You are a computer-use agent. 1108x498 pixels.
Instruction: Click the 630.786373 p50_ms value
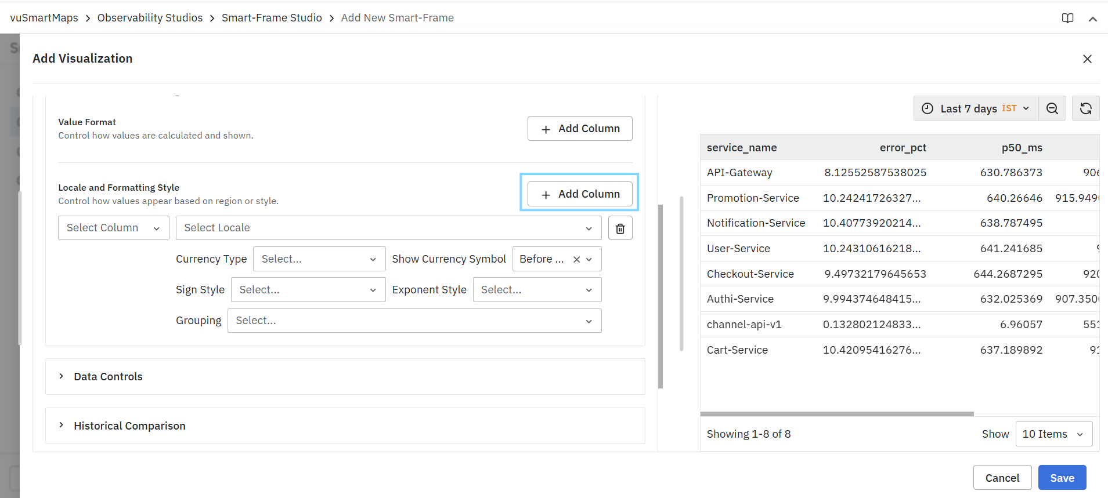[x=1011, y=173]
